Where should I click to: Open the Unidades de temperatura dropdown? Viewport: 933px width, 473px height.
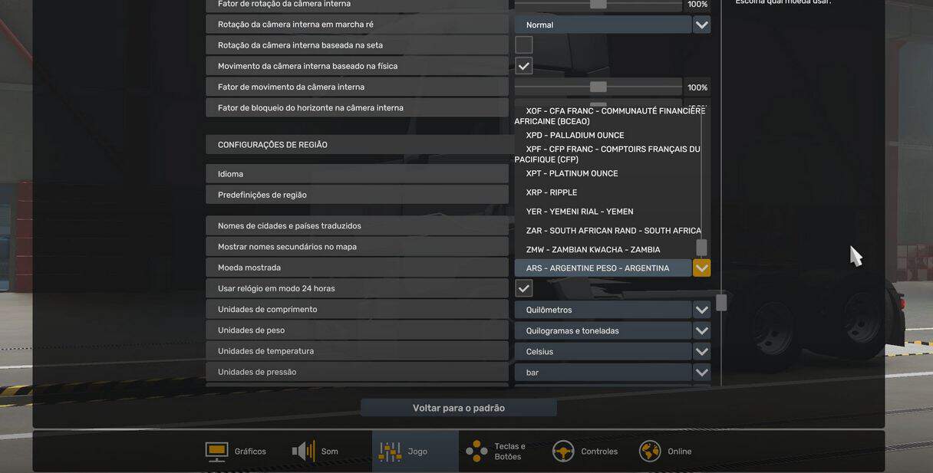click(701, 352)
